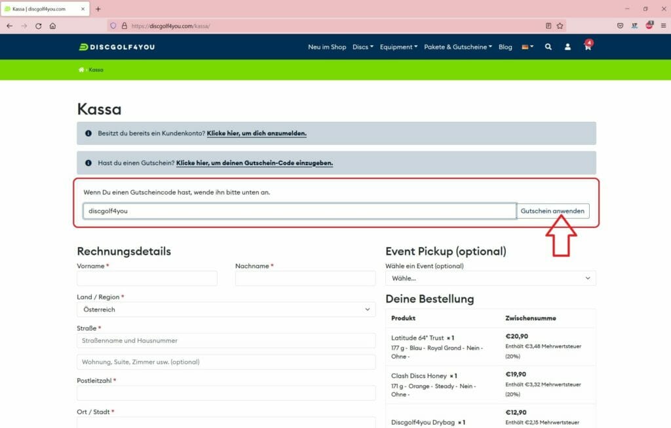Open the Land / Region dropdown
The image size is (671, 428).
point(226,309)
